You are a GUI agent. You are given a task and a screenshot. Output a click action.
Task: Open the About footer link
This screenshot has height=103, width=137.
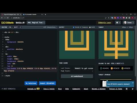click(x=86, y=89)
